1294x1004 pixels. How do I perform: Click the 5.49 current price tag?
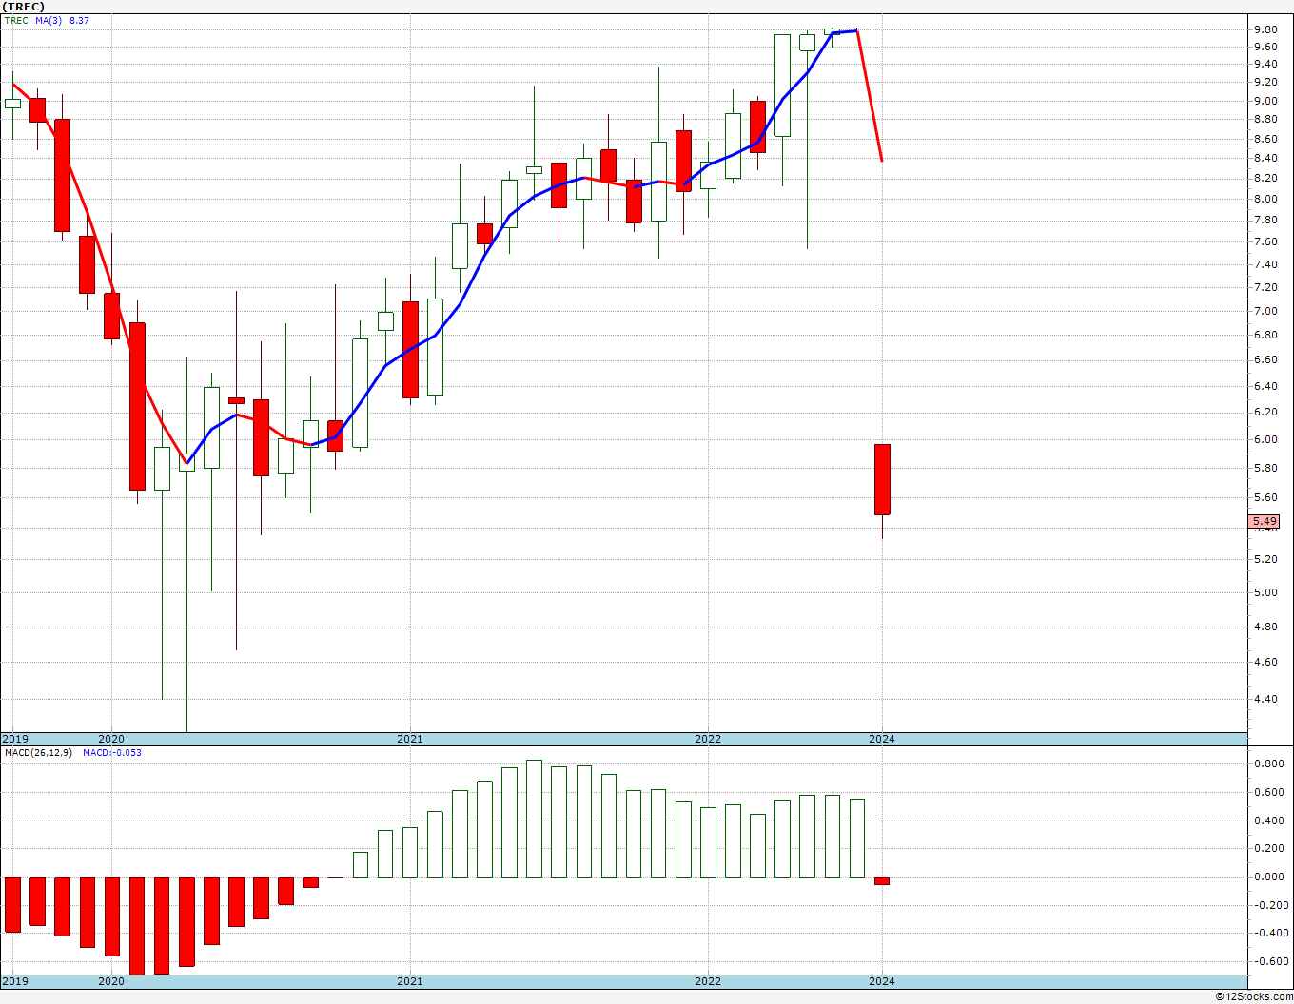(1265, 521)
